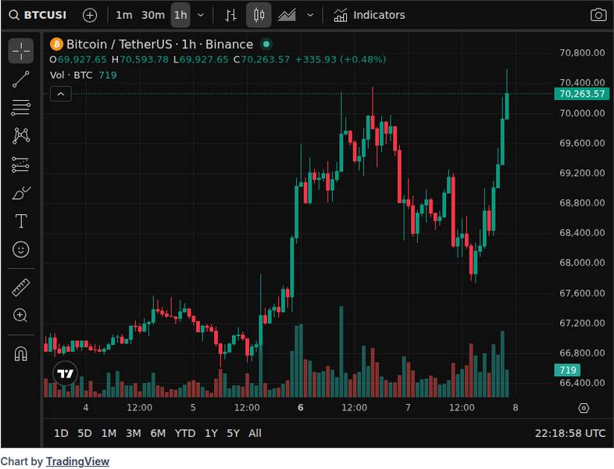The width and height of the screenshot is (614, 469).
Task: Select the horizontal lines Fibonacci tool
Action: [21, 107]
